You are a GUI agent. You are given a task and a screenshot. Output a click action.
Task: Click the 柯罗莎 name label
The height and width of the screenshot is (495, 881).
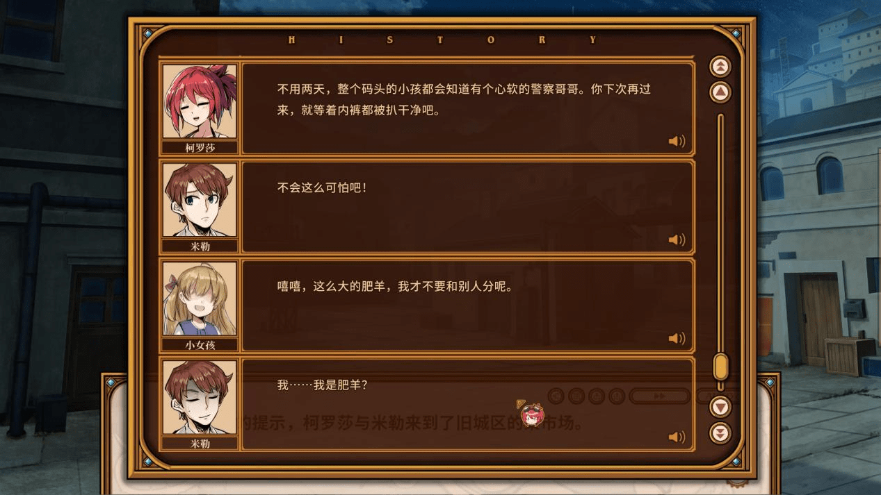pyautogui.click(x=200, y=148)
